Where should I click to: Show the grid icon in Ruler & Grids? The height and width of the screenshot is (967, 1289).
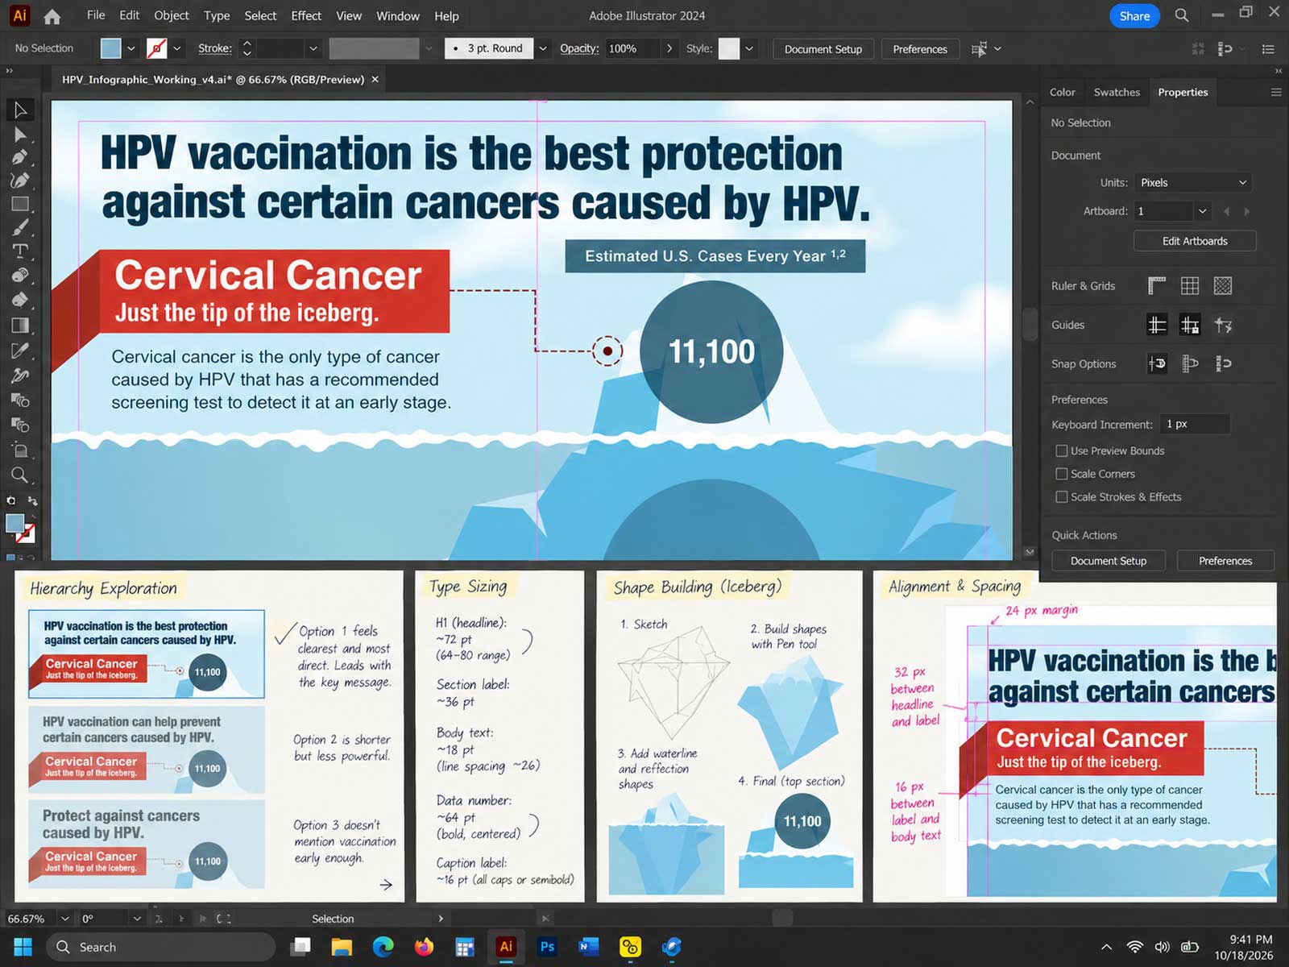(x=1190, y=285)
